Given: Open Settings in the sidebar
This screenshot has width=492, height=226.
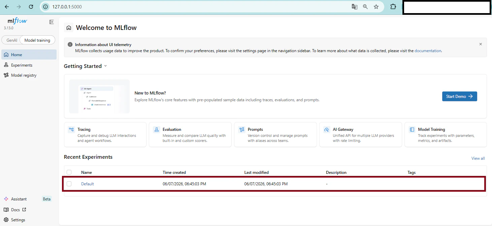Looking at the screenshot, I should 29,220.
